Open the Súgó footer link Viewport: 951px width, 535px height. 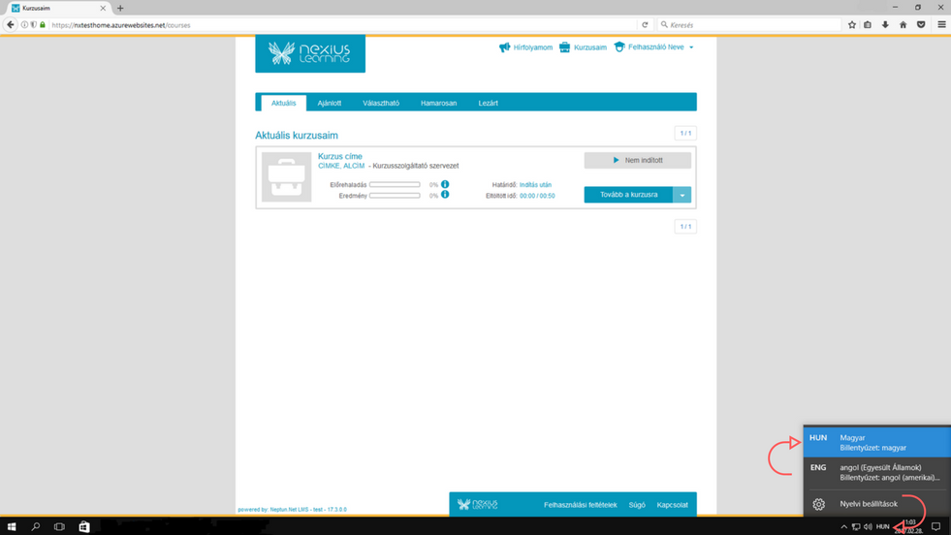point(637,505)
